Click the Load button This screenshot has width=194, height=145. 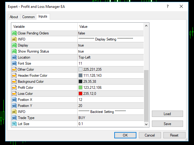click(x=167, y=114)
